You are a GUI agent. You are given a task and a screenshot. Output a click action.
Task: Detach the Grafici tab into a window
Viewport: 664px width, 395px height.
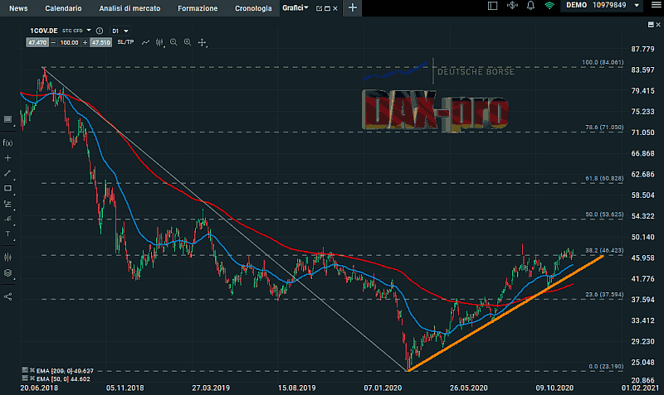(x=319, y=8)
